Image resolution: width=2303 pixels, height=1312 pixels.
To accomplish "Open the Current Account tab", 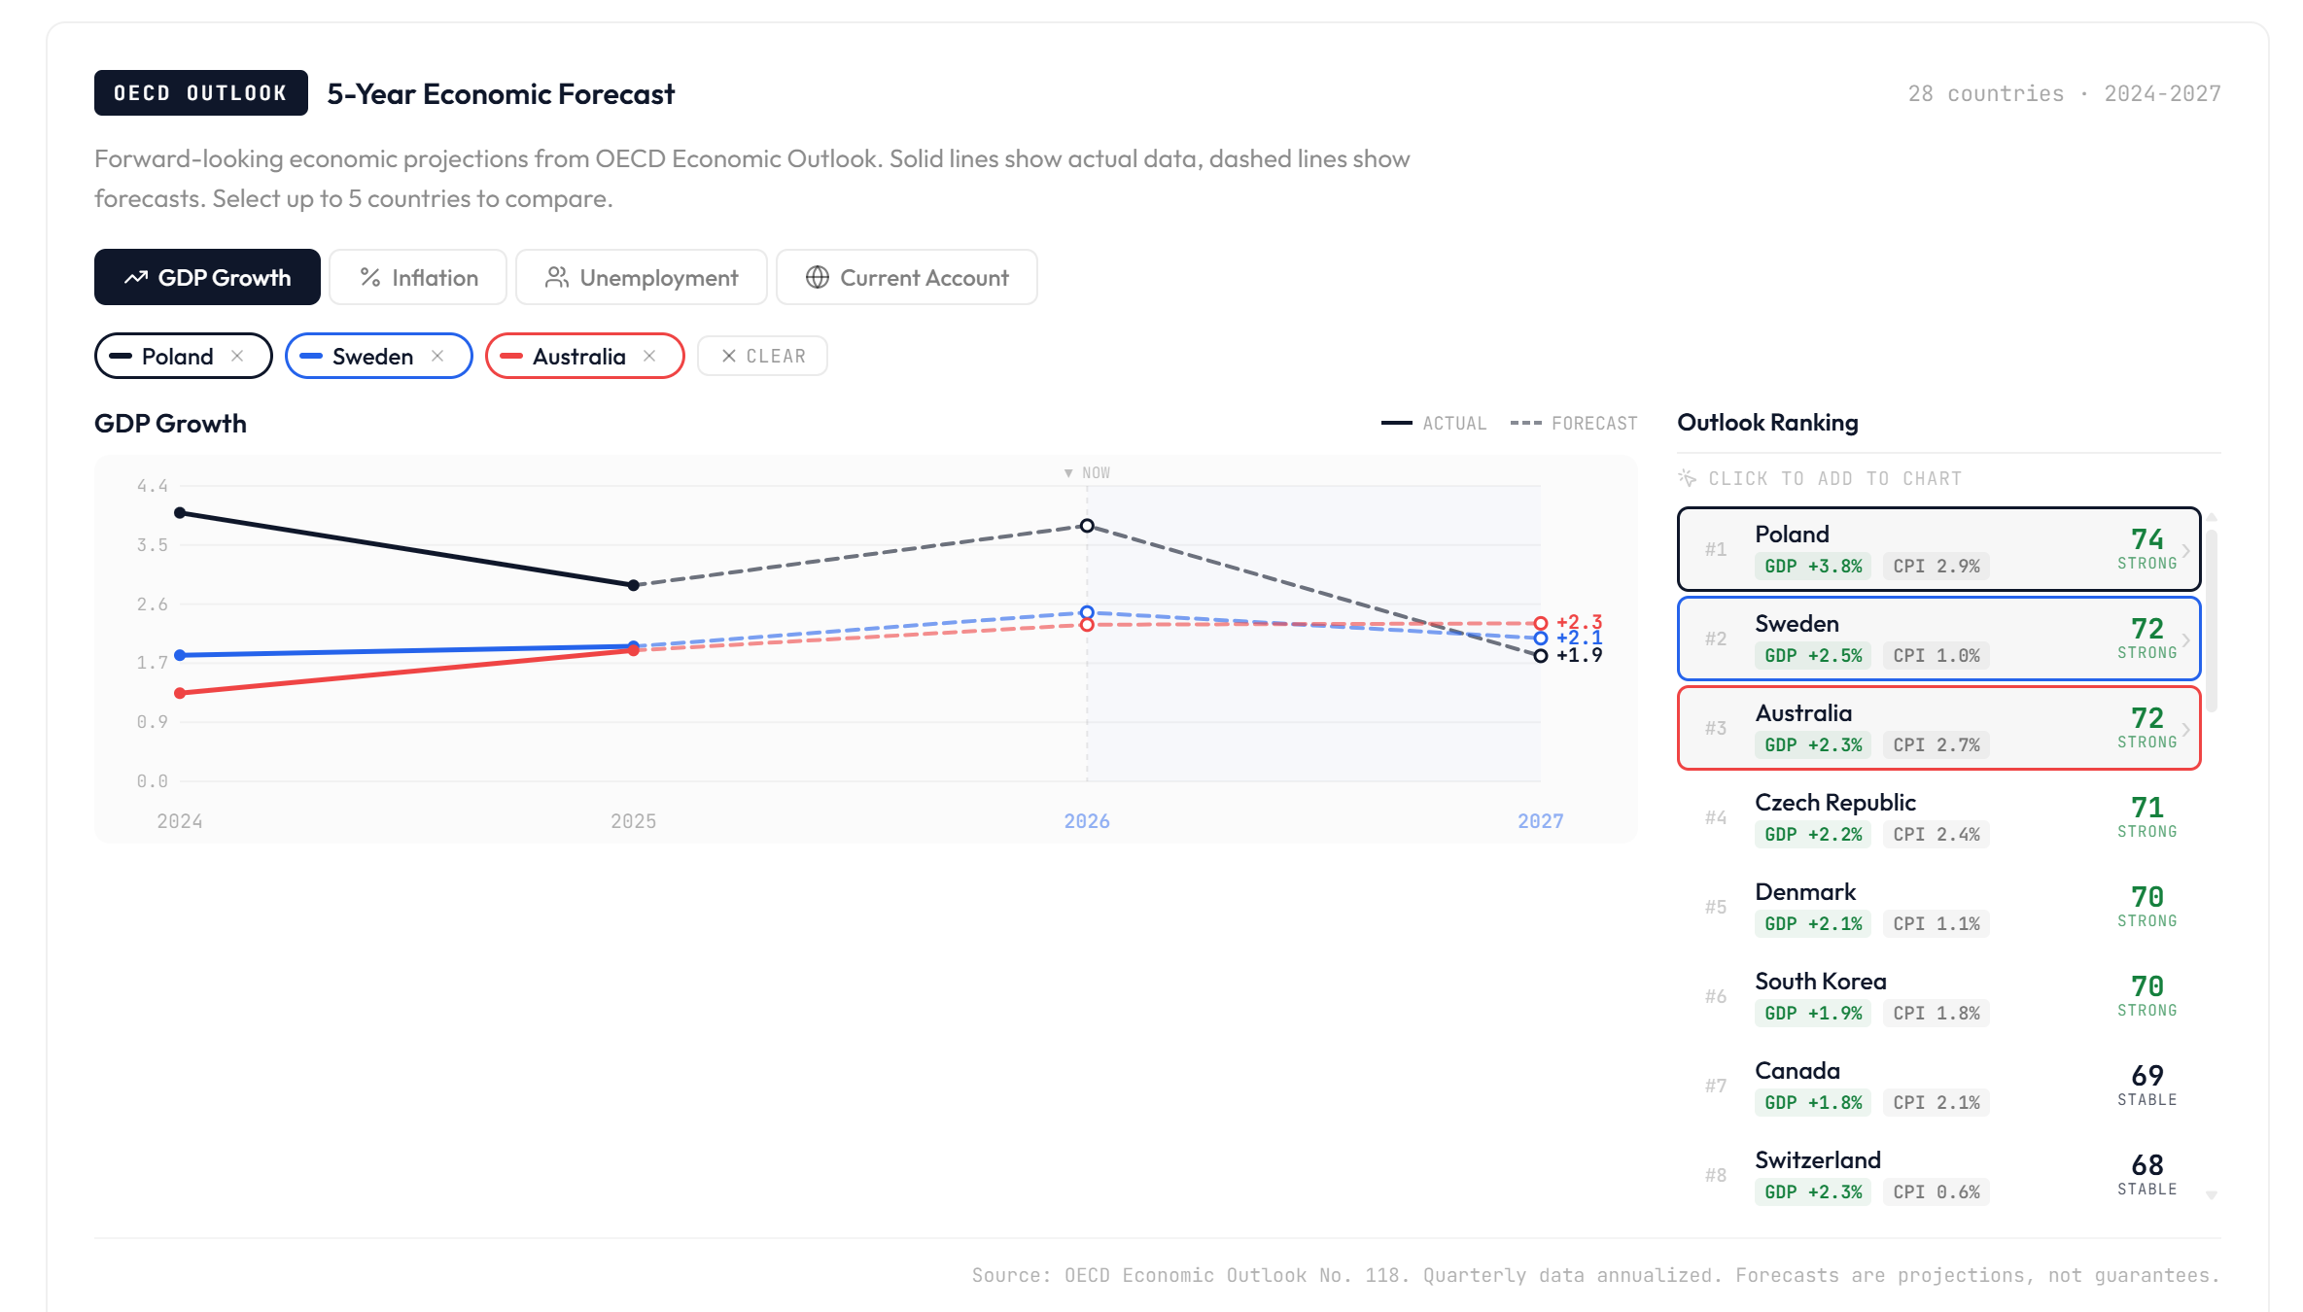I will point(906,278).
